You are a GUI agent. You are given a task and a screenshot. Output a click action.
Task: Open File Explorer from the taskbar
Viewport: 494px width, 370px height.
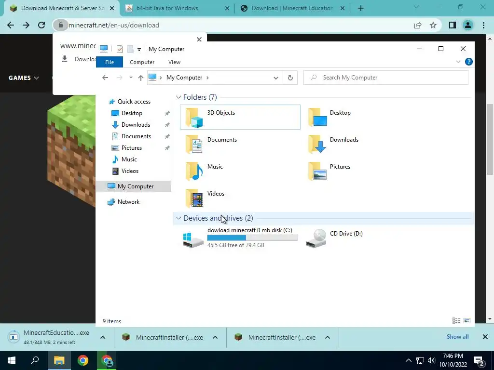59,360
